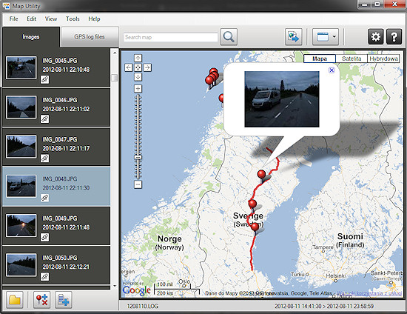The height and width of the screenshot is (314, 407).
Task: Pan the map right with the arrow
Action: pyautogui.click(x=147, y=67)
